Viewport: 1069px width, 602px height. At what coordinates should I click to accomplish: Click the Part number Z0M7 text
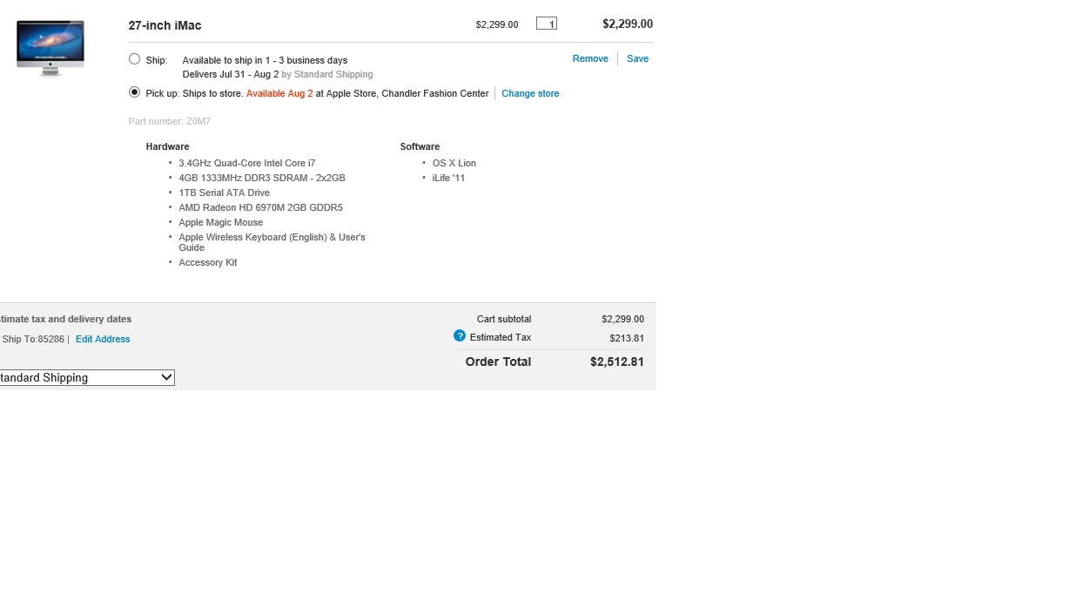pos(170,122)
